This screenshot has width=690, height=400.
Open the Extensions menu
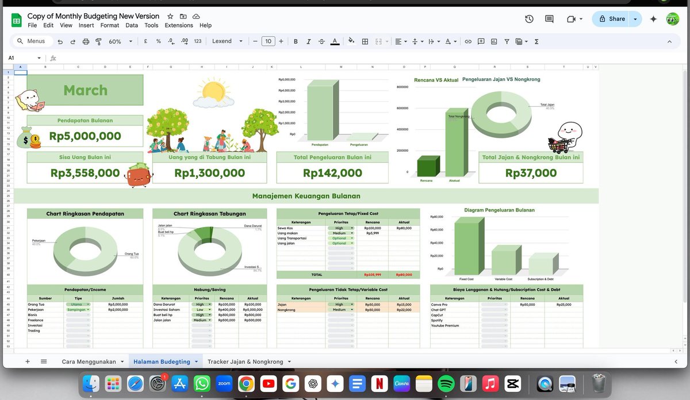179,25
